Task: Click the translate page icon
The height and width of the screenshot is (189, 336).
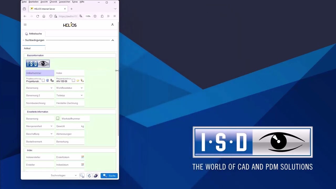Action: click(x=81, y=16)
